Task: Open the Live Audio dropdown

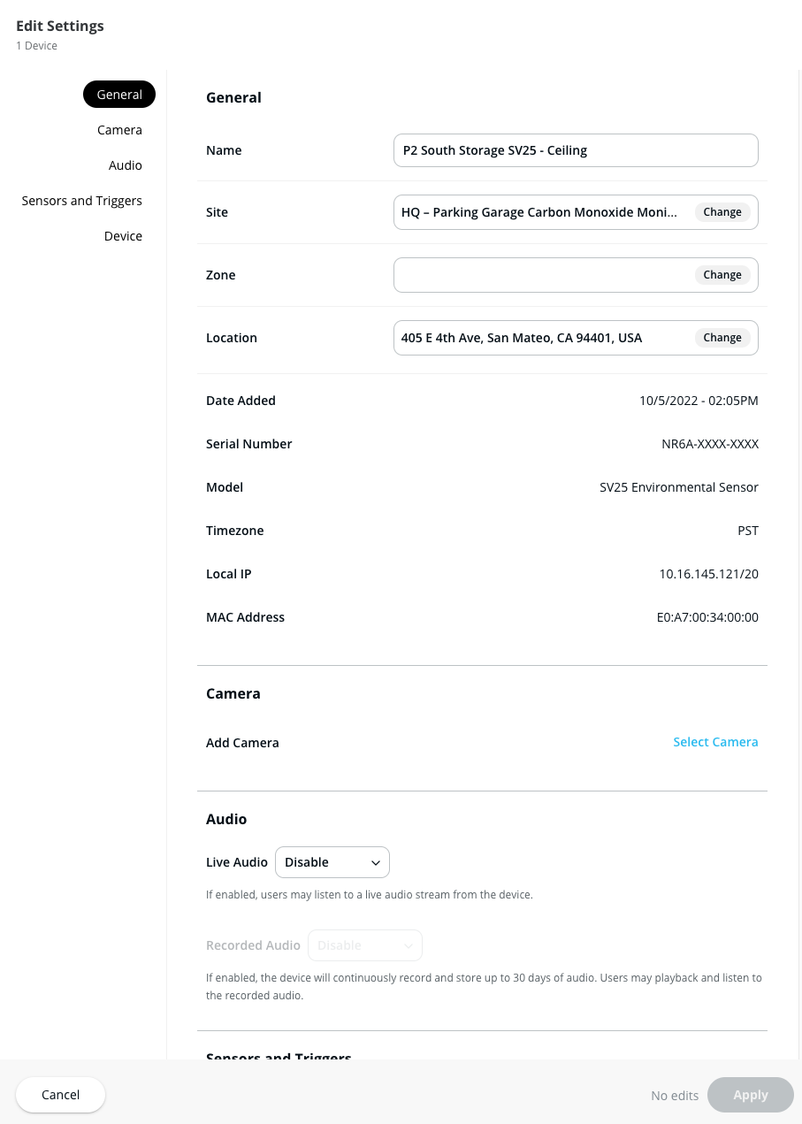Action: [x=332, y=862]
